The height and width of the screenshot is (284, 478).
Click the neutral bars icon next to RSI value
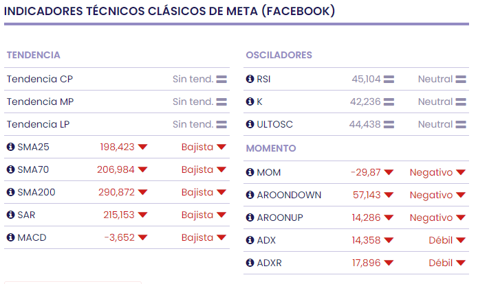click(x=389, y=80)
